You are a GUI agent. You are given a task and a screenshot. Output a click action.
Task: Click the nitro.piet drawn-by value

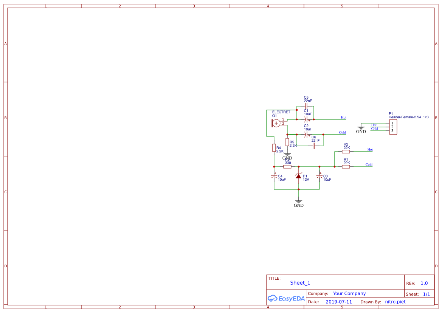(x=395, y=302)
